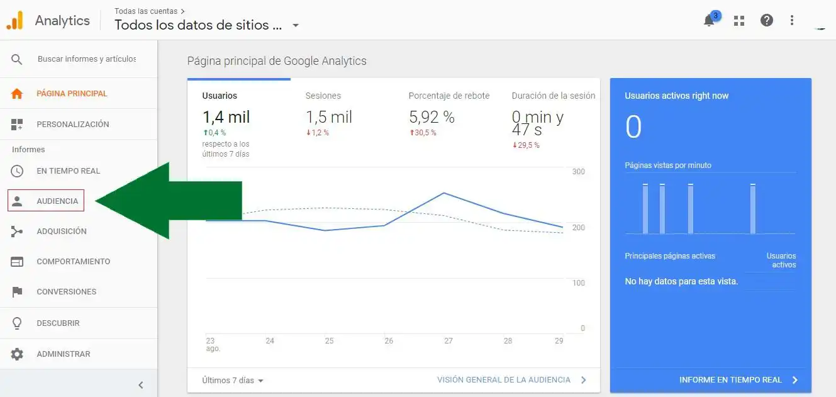
Task: Click the Help question mark icon
Action: (767, 20)
